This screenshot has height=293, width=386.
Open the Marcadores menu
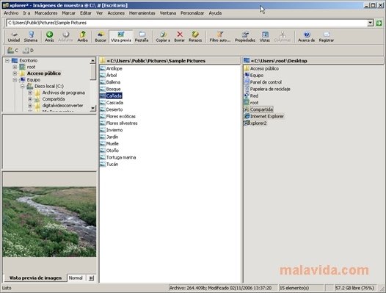[x=46, y=13]
